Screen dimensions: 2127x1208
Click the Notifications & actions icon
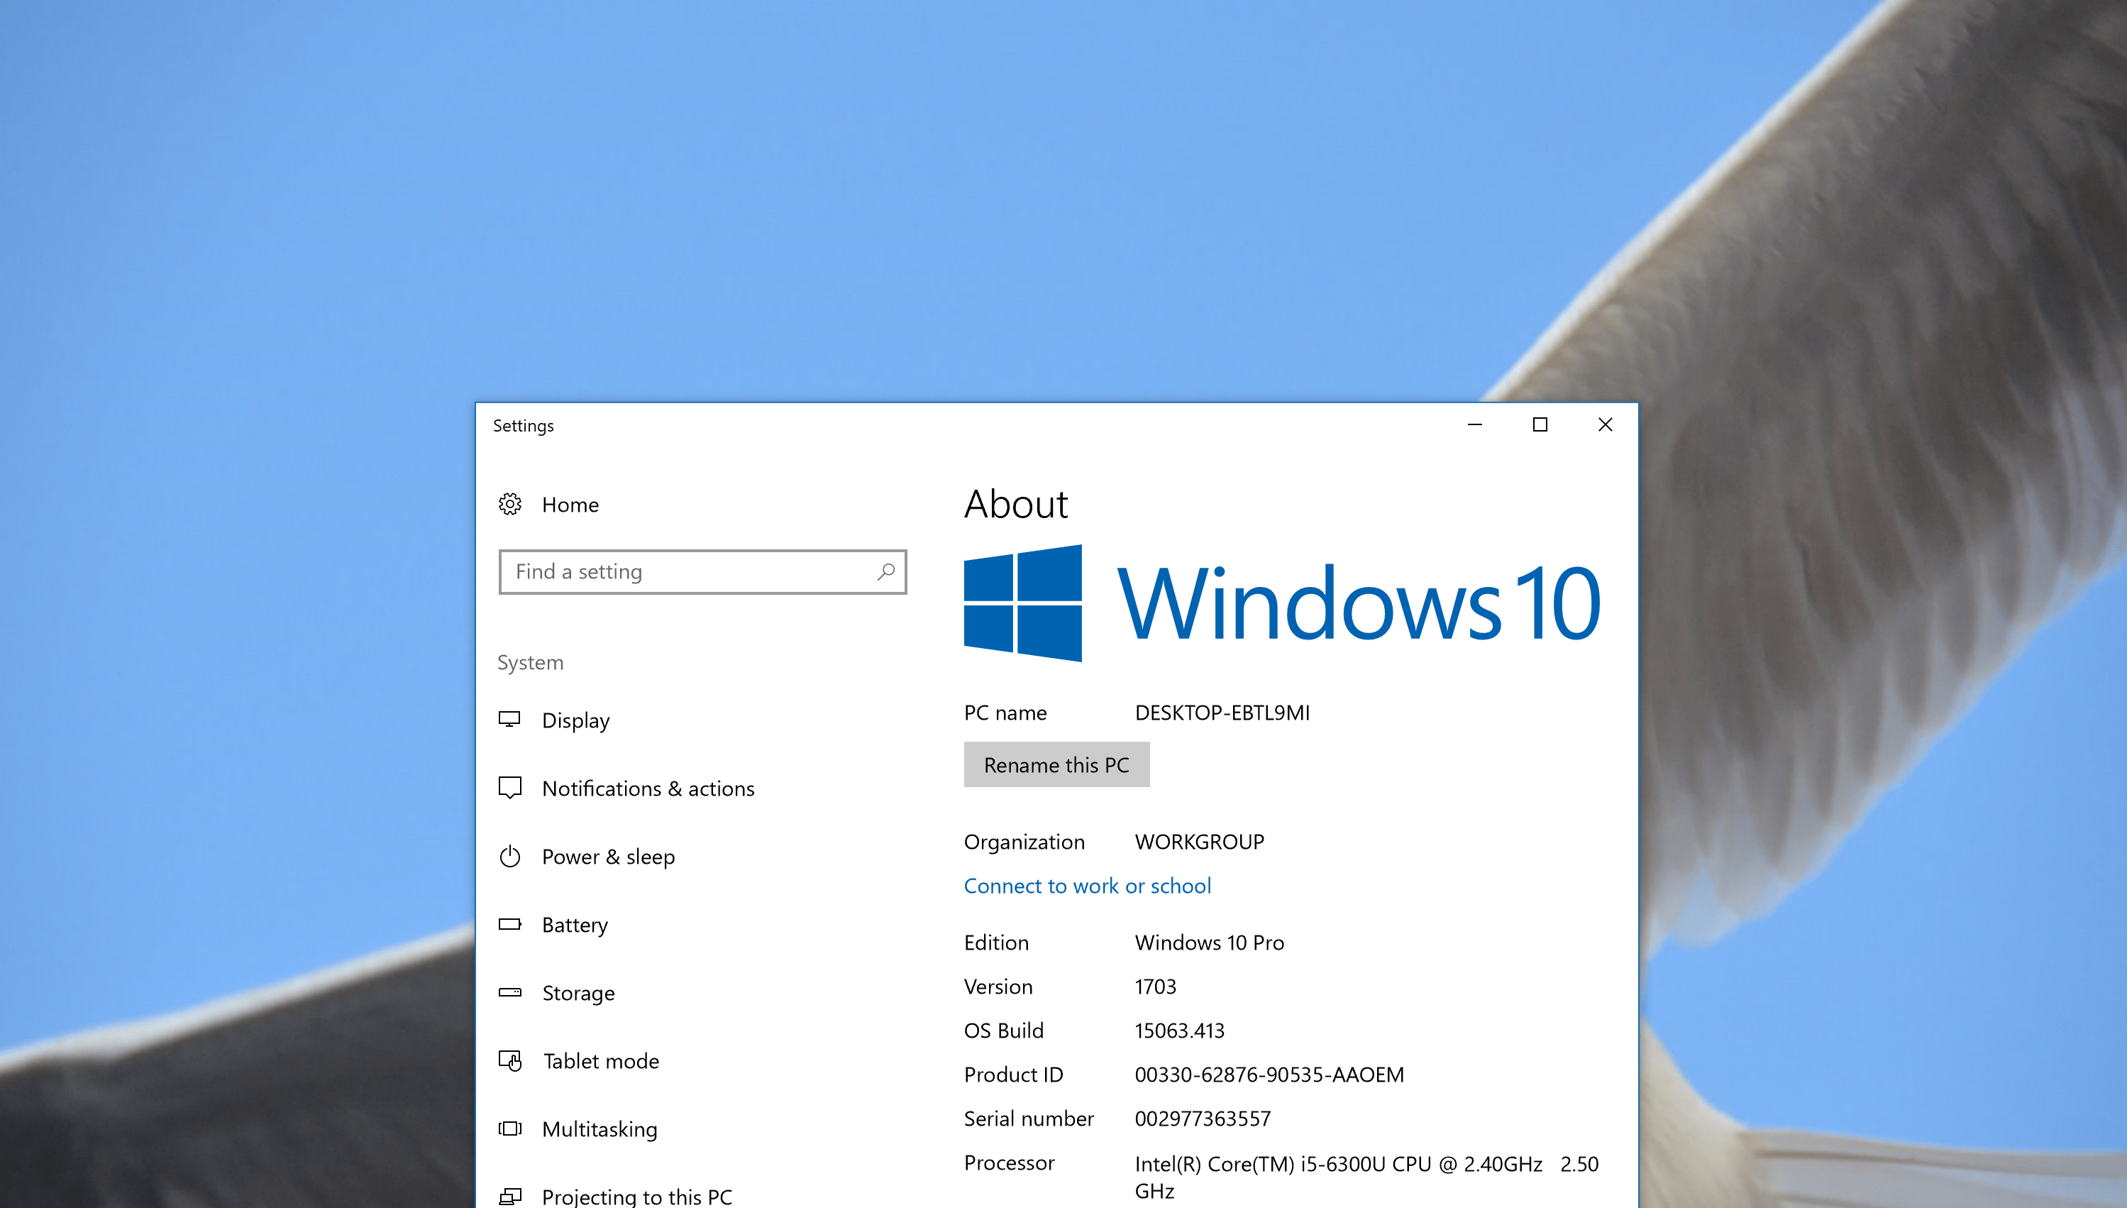510,787
